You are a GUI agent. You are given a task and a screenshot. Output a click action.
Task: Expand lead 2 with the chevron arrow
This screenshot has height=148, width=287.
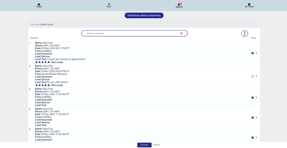(x=256, y=76)
